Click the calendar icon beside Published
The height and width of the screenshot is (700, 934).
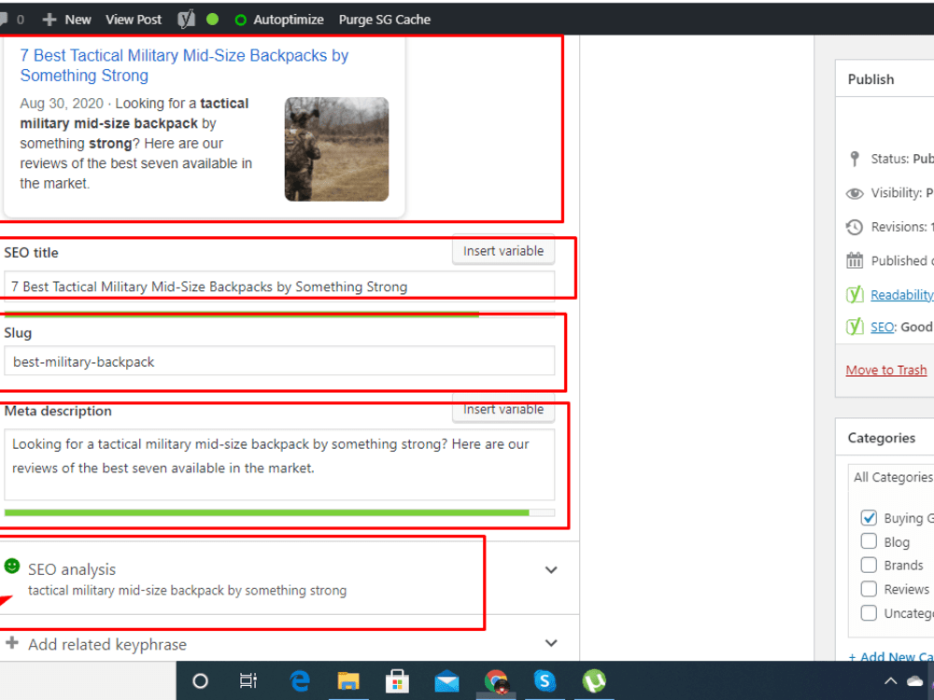tap(855, 260)
